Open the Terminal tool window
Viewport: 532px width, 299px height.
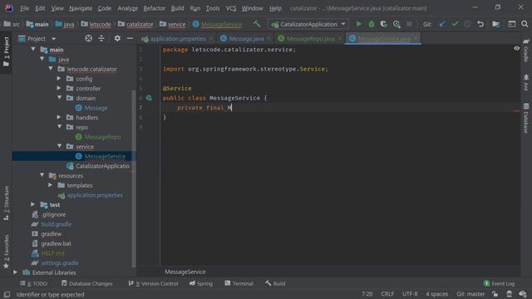click(x=239, y=283)
